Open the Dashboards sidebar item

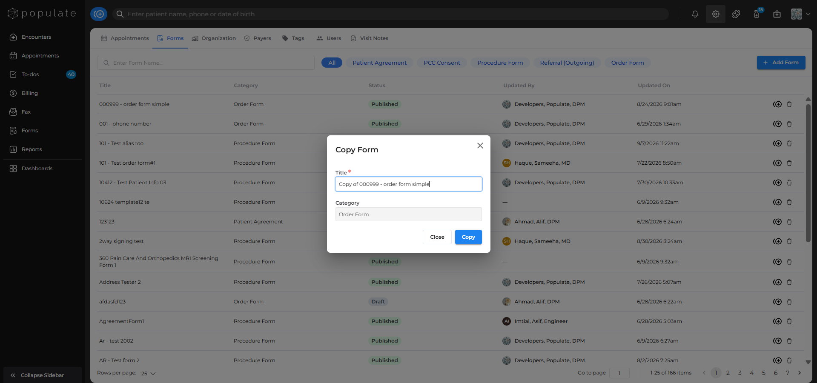click(x=37, y=169)
